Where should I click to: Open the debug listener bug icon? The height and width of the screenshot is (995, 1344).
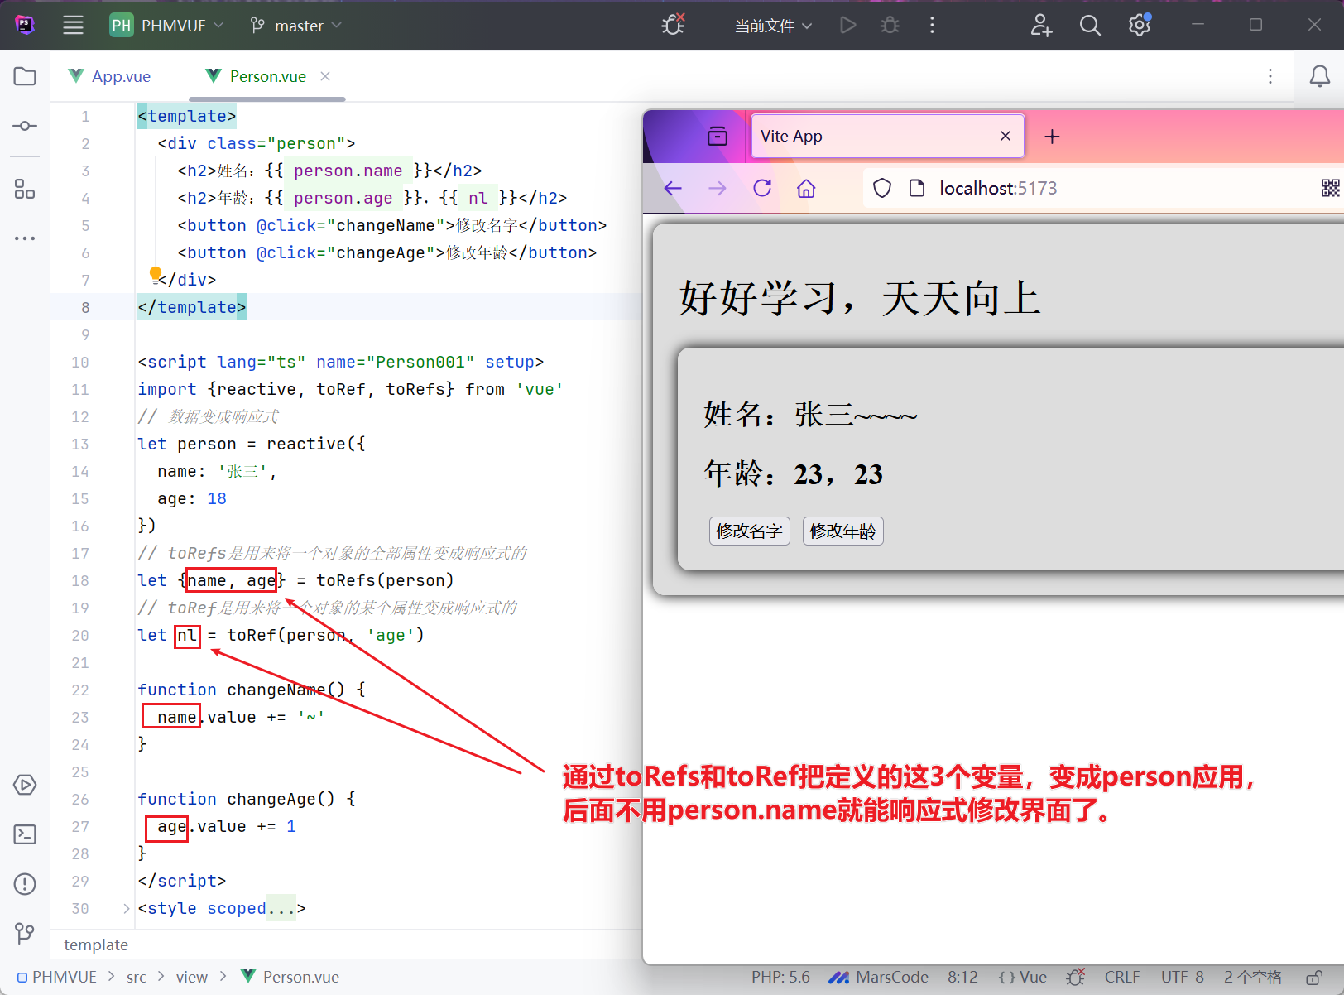673,25
